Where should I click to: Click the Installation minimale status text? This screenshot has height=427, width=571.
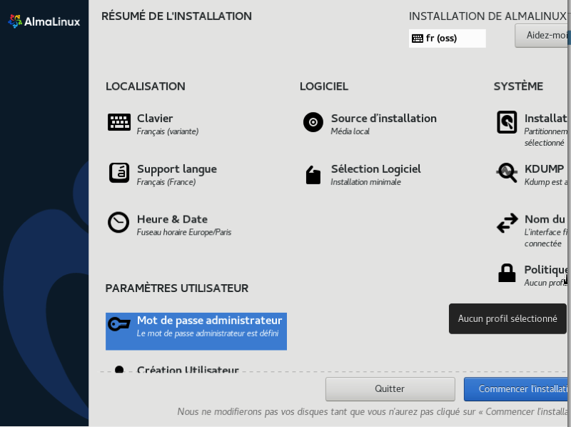point(365,182)
